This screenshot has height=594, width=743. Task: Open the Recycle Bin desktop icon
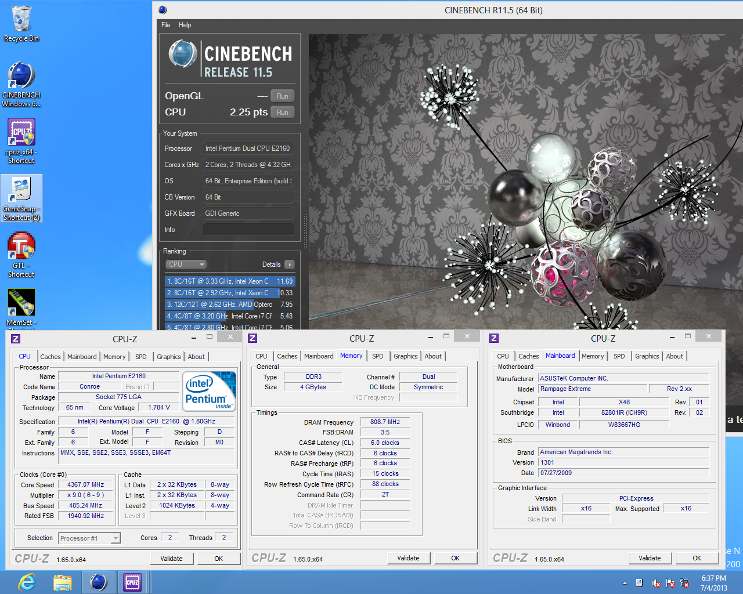(21, 24)
